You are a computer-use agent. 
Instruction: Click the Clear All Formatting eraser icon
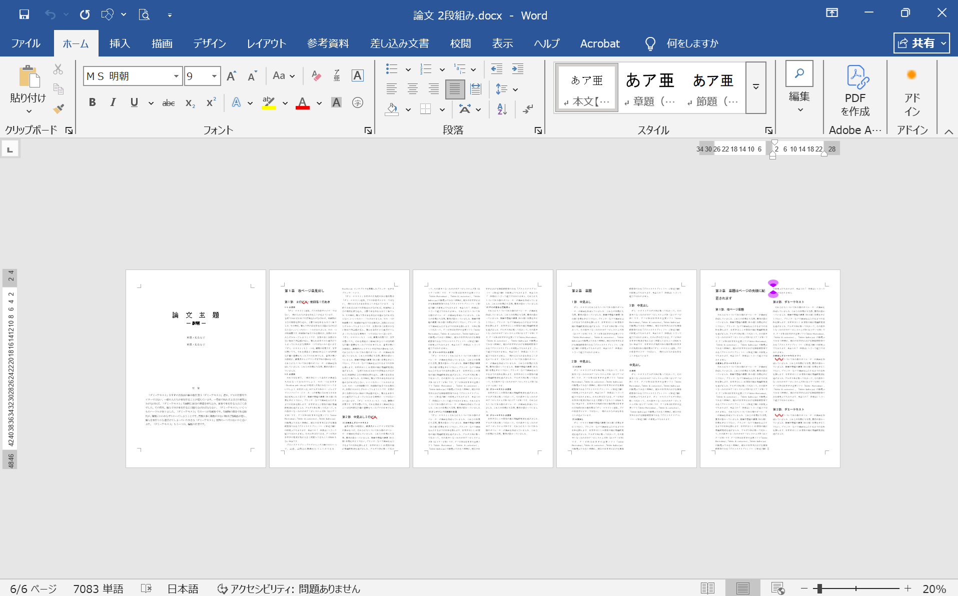click(x=316, y=76)
